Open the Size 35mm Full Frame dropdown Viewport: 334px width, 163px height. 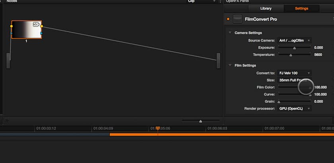(x=294, y=80)
